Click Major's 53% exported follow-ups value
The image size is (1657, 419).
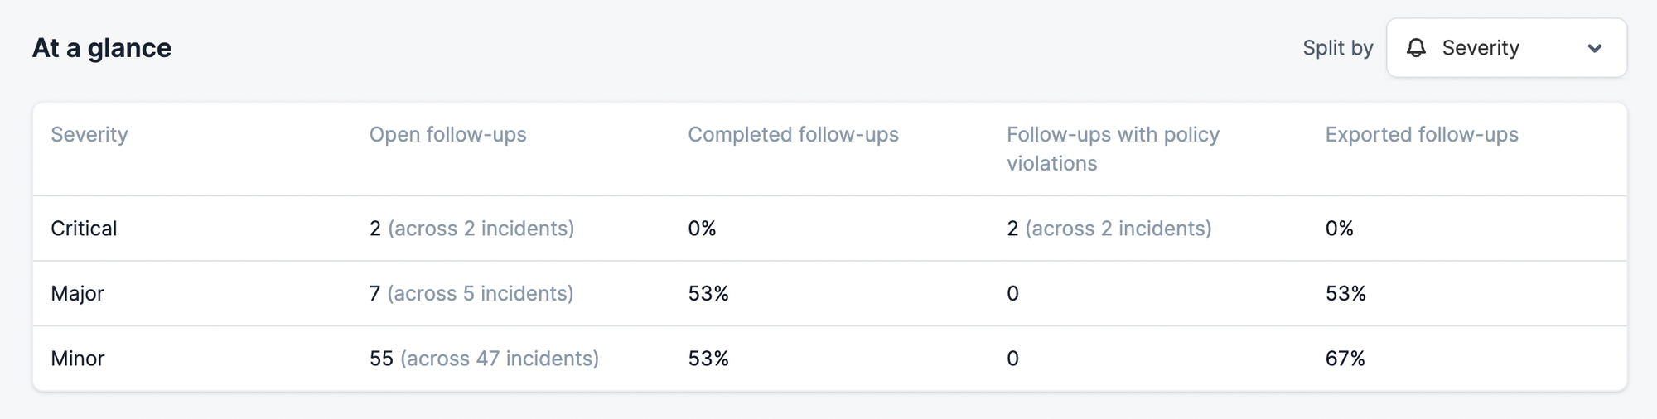tap(1345, 293)
